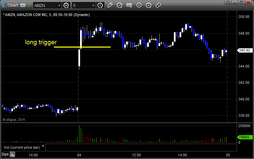The image size is (254, 159).
Task: Click the bar replay play icon
Action: pos(139,5)
